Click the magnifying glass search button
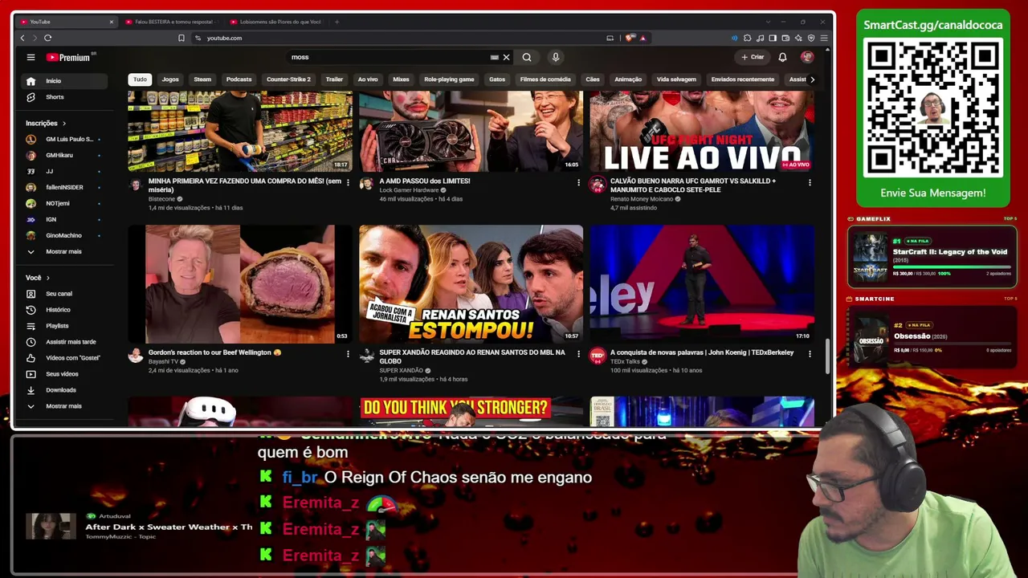 pyautogui.click(x=527, y=57)
